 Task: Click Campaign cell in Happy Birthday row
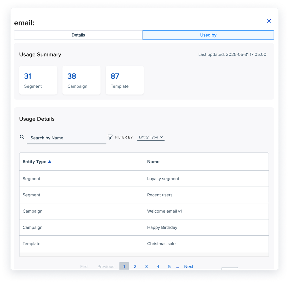[32, 227]
